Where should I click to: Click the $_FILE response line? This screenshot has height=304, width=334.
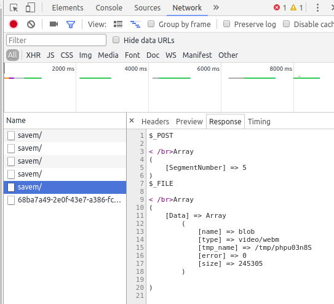[x=161, y=183]
